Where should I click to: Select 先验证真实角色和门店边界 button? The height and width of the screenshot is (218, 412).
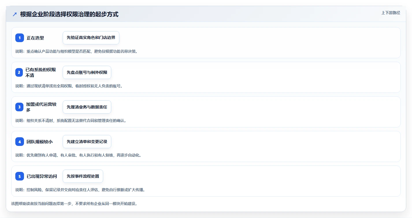point(91,38)
